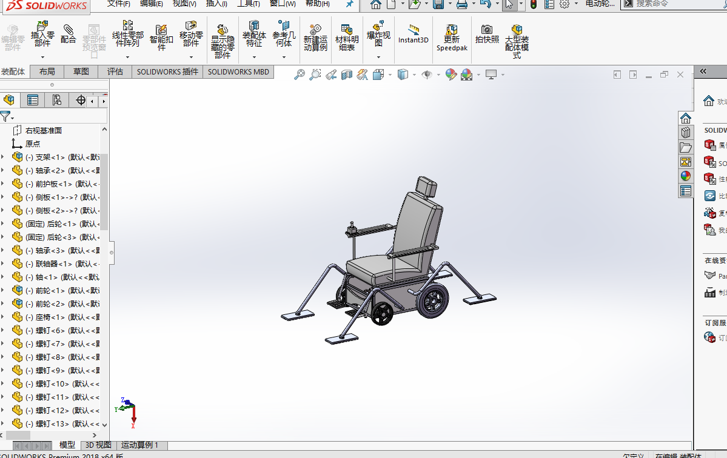Click the Rebuild traffic light icon

point(534,5)
